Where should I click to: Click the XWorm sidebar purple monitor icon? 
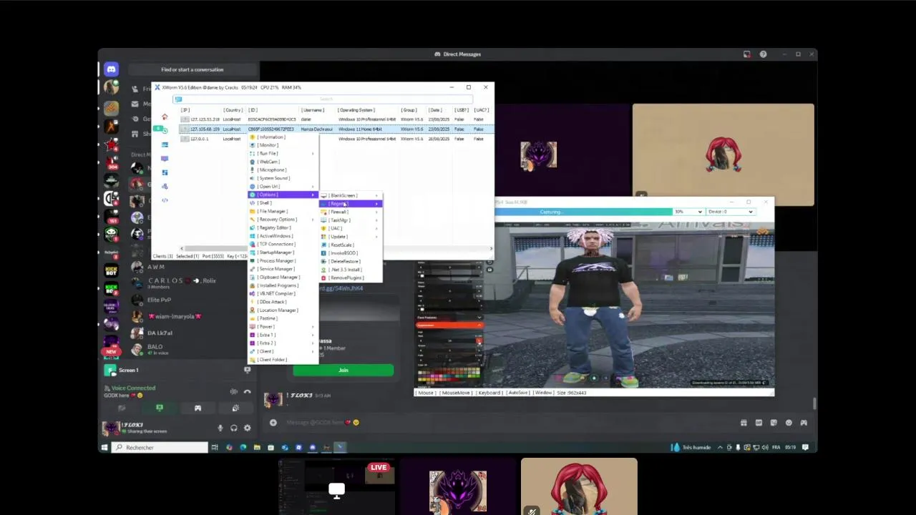pyautogui.click(x=165, y=158)
